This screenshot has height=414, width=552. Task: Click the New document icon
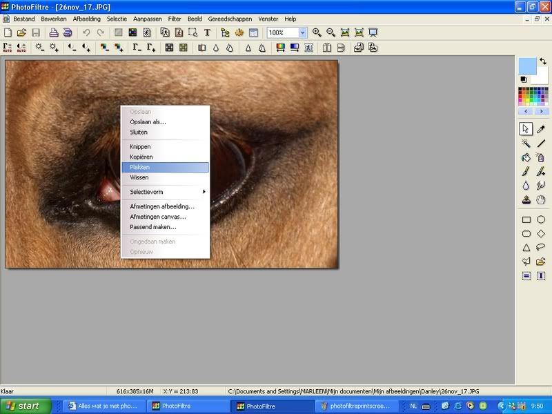coord(8,32)
